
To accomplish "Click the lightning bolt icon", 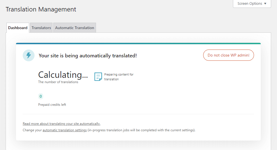I will coord(29,55).
